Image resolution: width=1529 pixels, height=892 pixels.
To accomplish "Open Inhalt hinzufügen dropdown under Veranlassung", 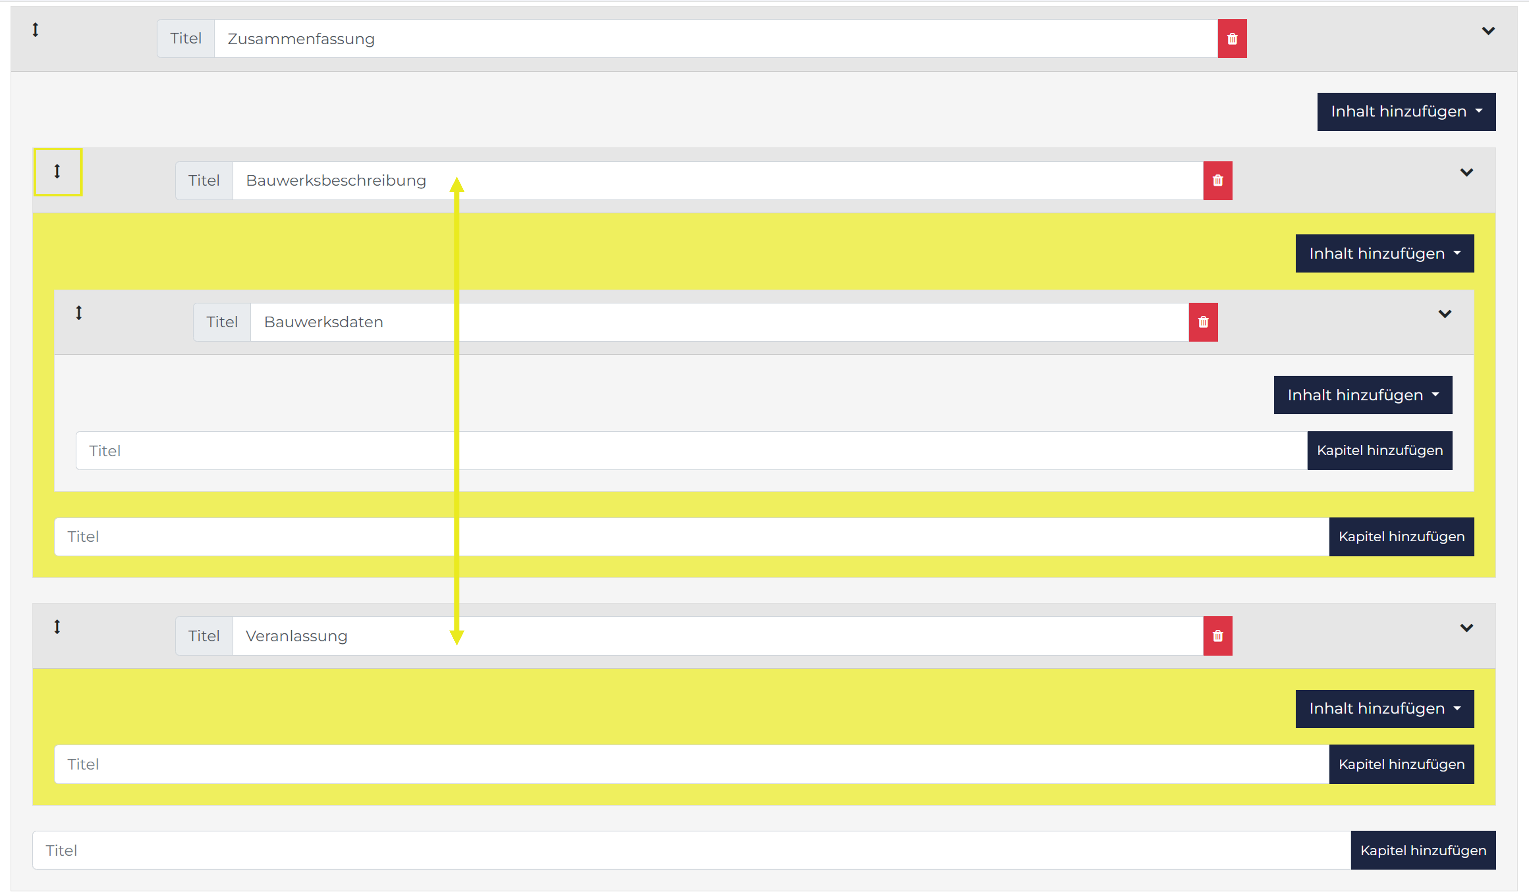I will [x=1384, y=708].
